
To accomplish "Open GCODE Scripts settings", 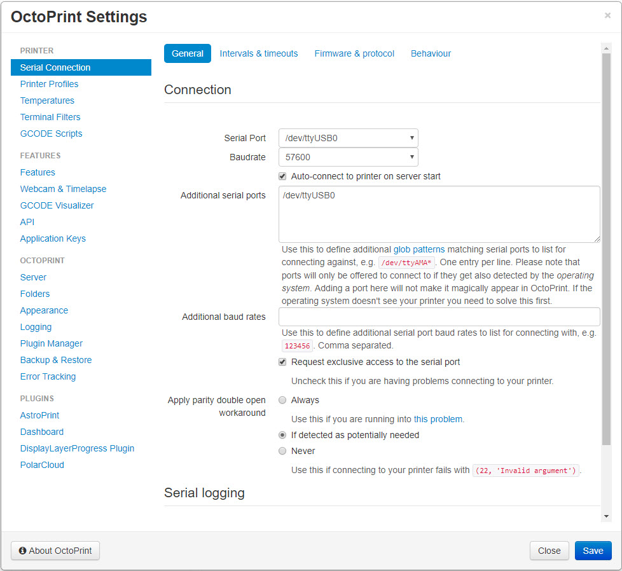I will pyautogui.click(x=51, y=134).
